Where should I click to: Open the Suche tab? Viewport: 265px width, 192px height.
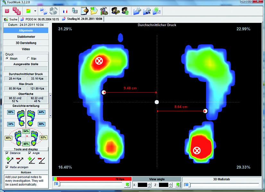11,19
